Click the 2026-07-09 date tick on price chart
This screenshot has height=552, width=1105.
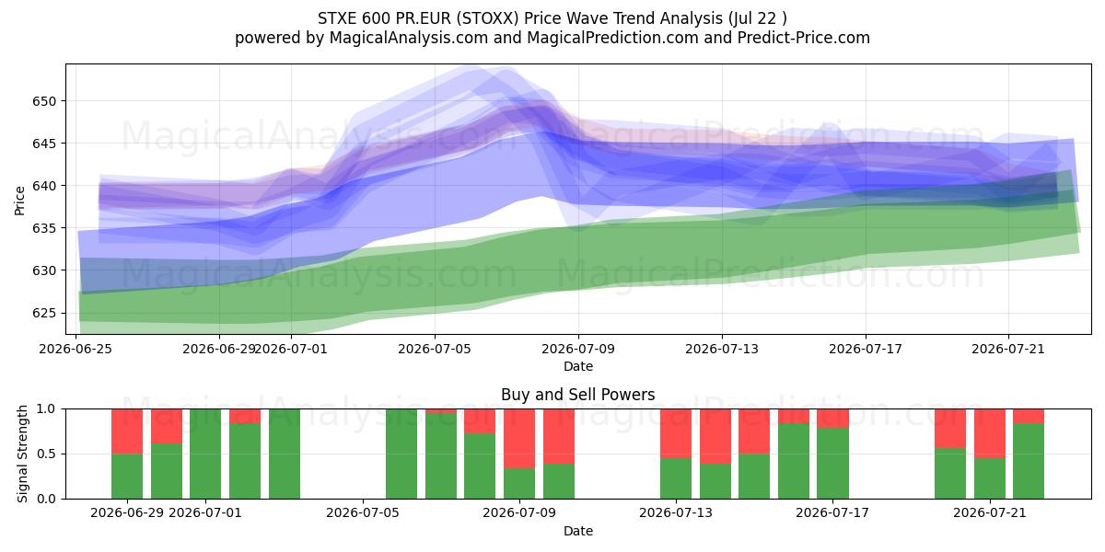click(578, 349)
